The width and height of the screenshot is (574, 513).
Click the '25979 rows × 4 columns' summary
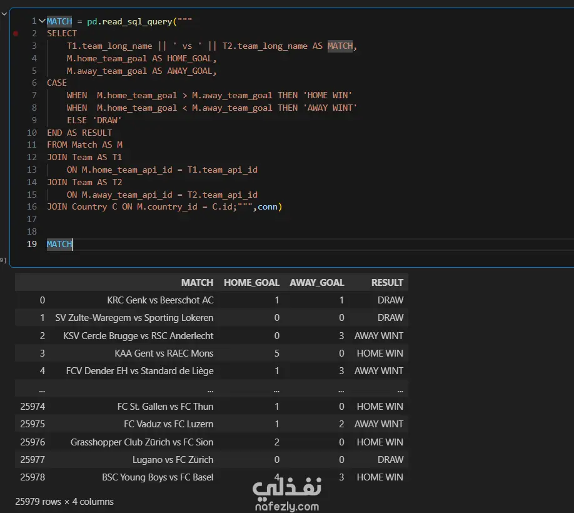pos(64,502)
